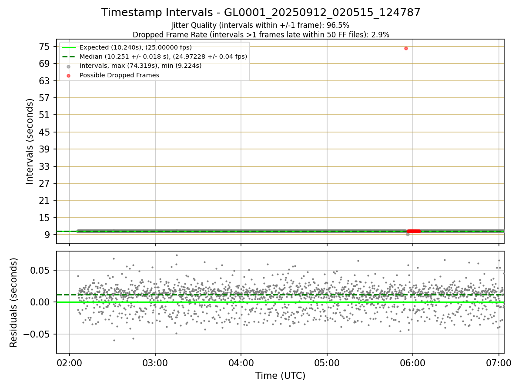Click the '0.00' tick on residuals axis
Viewport: 522px width, 391px height.
point(41,302)
